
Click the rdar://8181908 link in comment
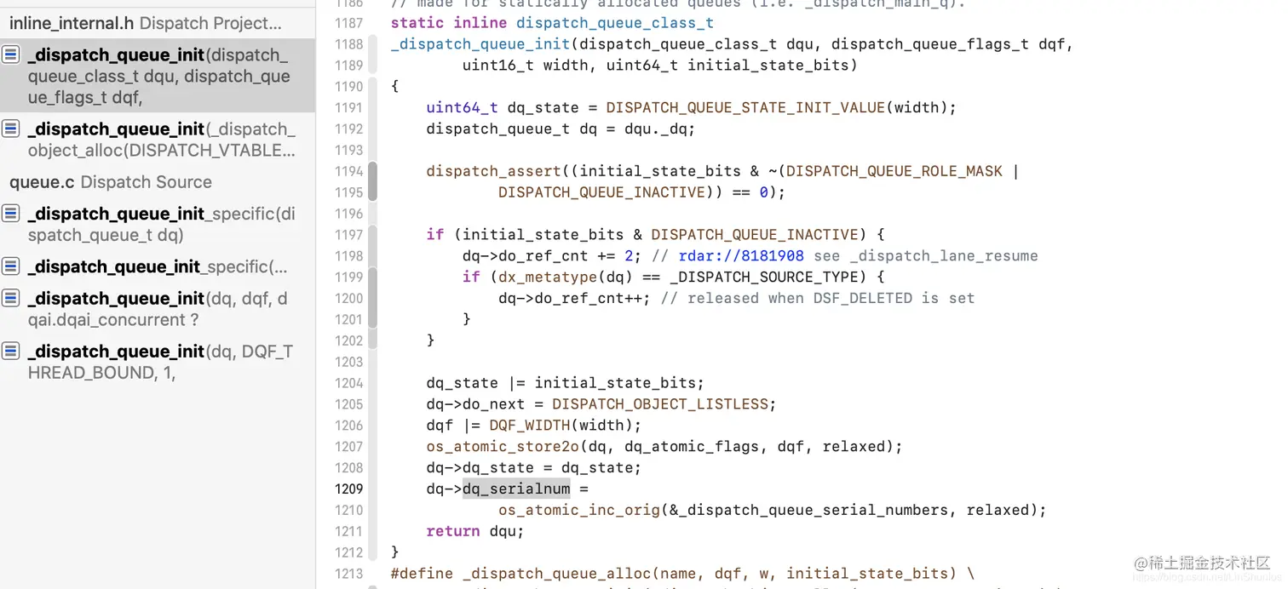(x=741, y=255)
